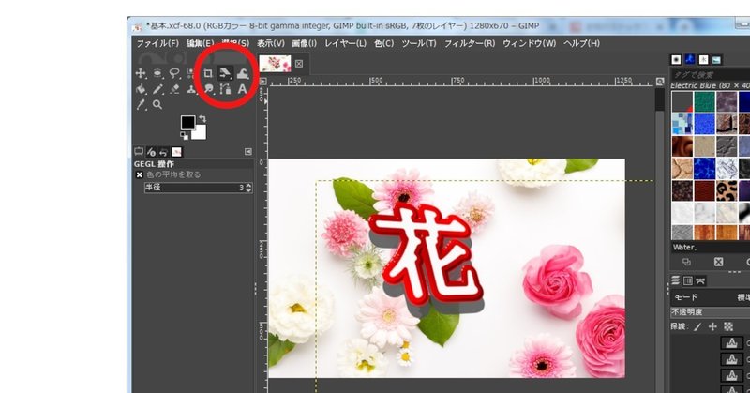Open the white background color swatch
The height and width of the screenshot is (393, 750).
pyautogui.click(x=199, y=132)
